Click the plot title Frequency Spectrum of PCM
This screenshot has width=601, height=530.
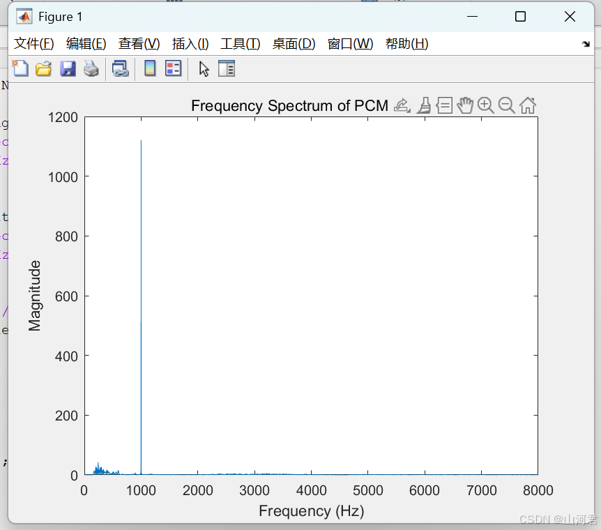[x=290, y=106]
